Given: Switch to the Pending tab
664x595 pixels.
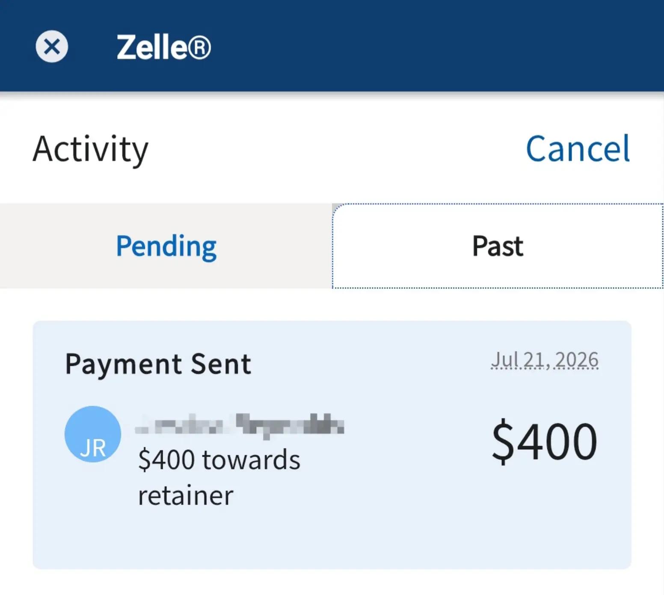Looking at the screenshot, I should (166, 246).
